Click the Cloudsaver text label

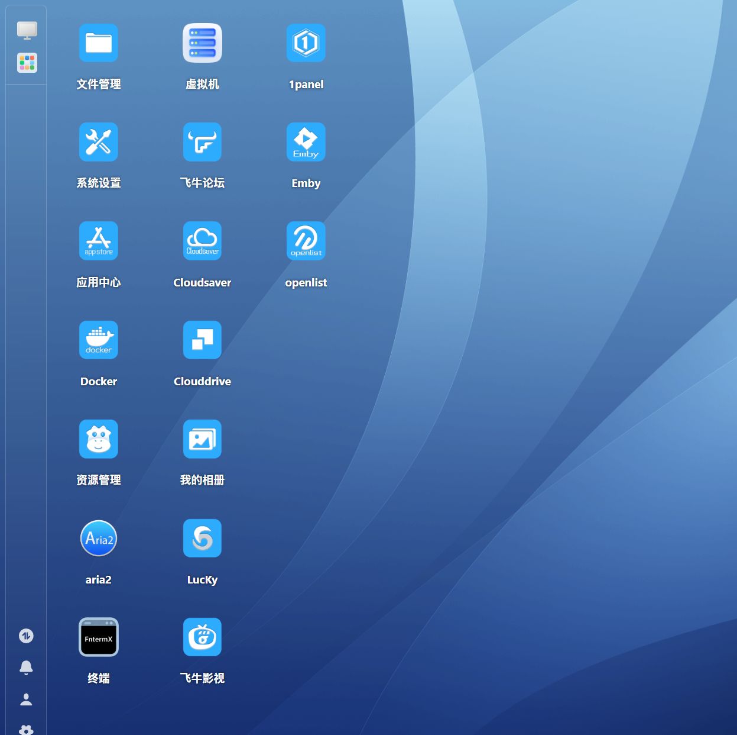click(x=202, y=282)
